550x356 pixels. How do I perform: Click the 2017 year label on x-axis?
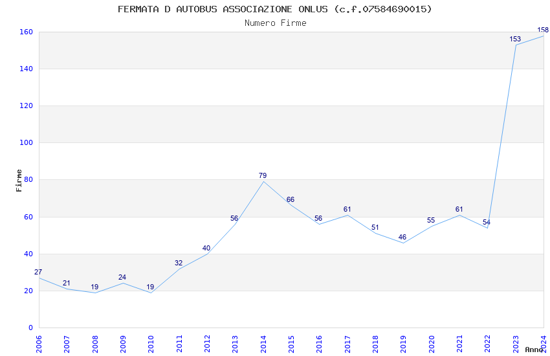[x=347, y=344]
